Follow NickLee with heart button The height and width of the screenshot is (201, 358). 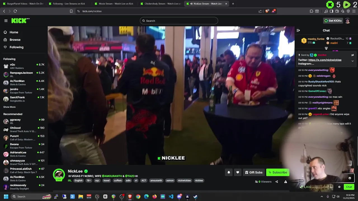pyautogui.click(x=238, y=173)
